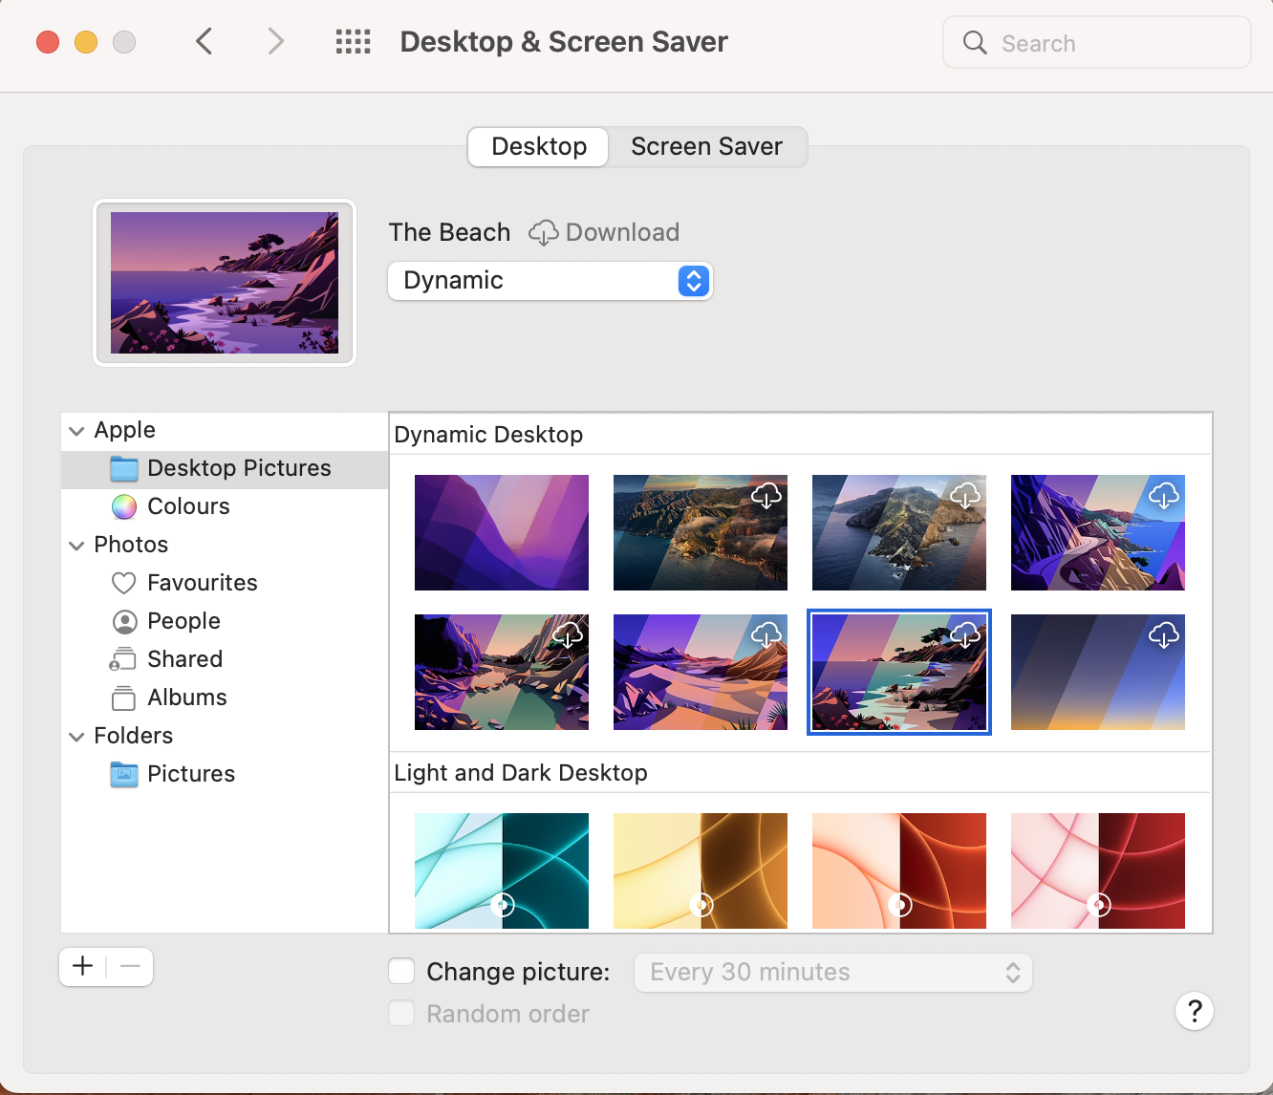Switch to the Screen Saver tab
This screenshot has height=1095, width=1273.
coord(706,147)
